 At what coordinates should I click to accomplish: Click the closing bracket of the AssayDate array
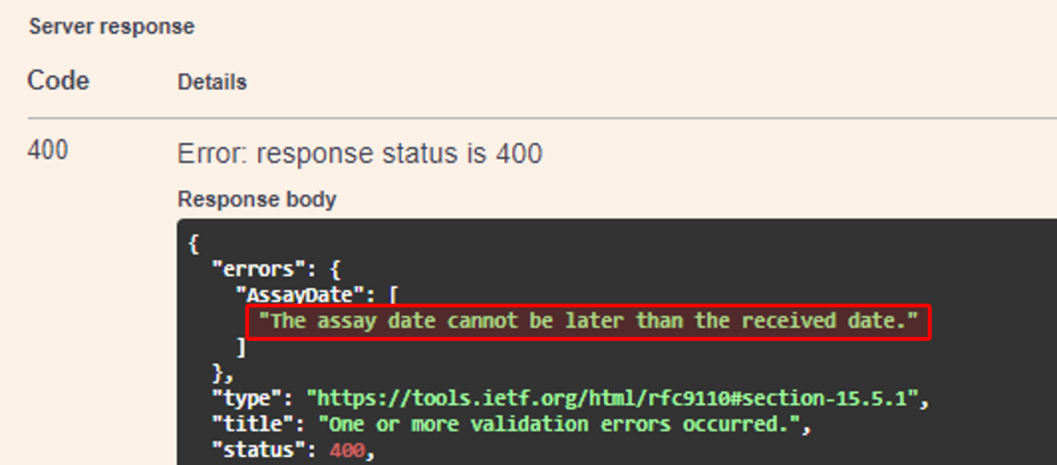(x=241, y=347)
